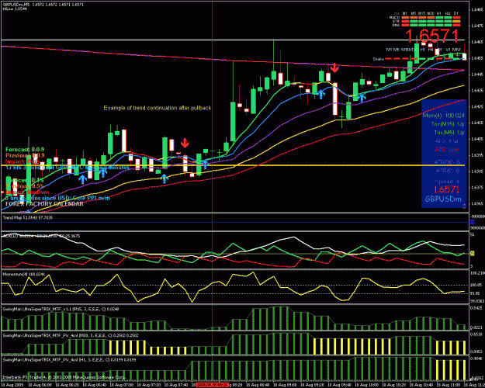Click the FOREX FACTORY CALENDAR label

click(44, 204)
